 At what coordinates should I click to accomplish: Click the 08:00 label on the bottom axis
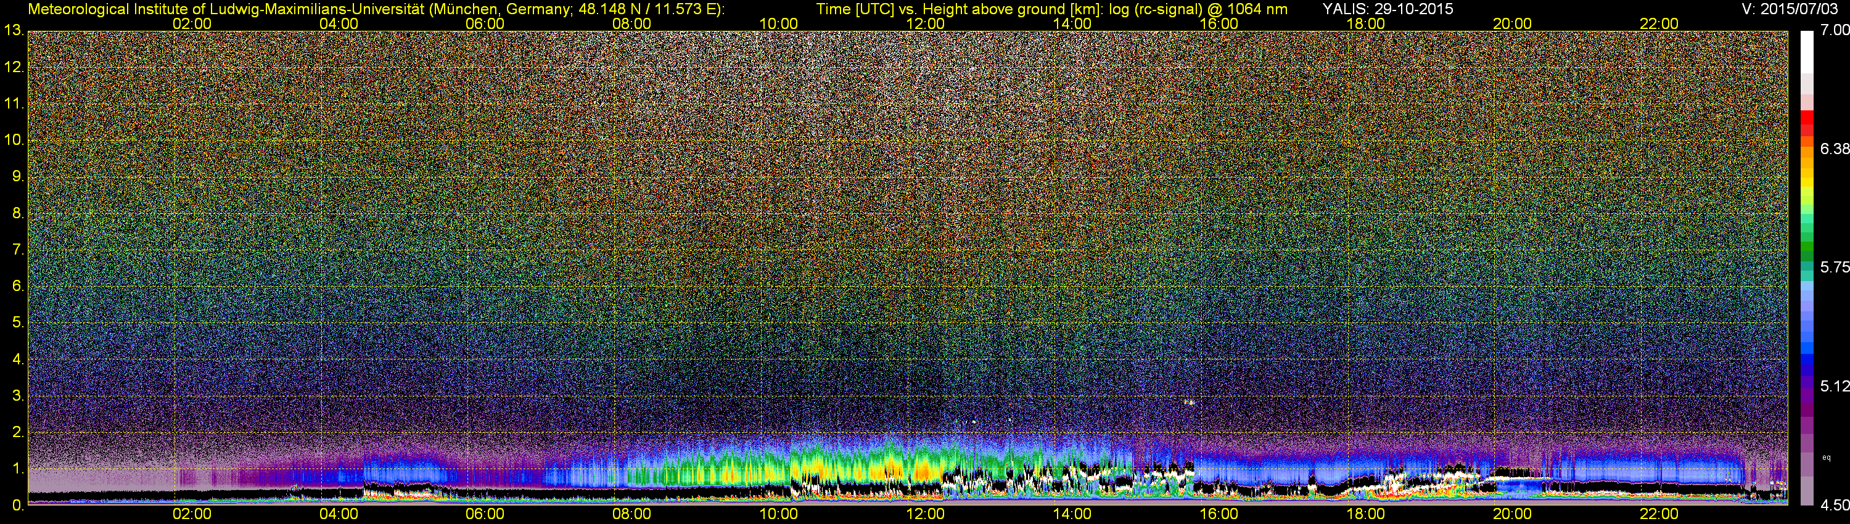pyautogui.click(x=631, y=514)
